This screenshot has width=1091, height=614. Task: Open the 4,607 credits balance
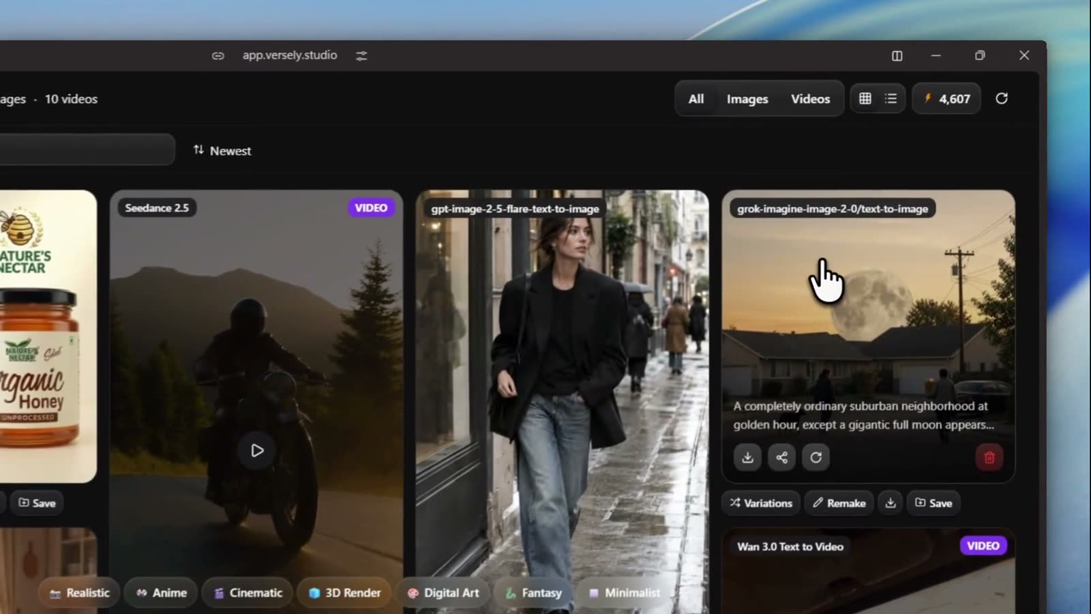pos(946,99)
